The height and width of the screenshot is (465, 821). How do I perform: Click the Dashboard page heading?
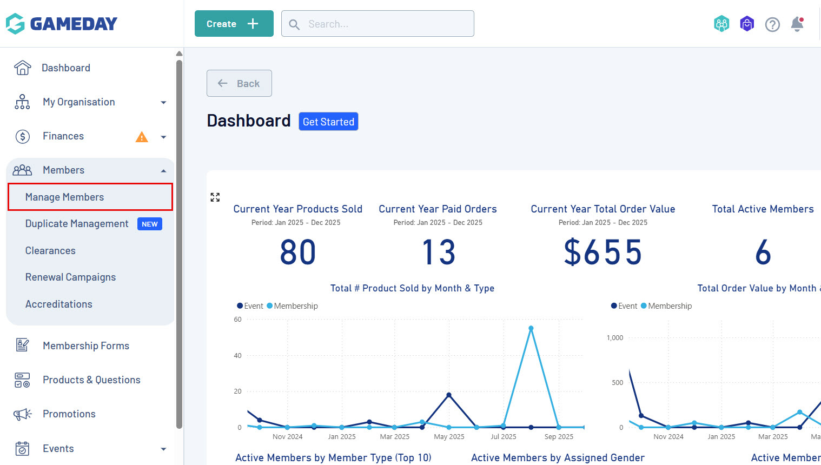[x=249, y=121]
